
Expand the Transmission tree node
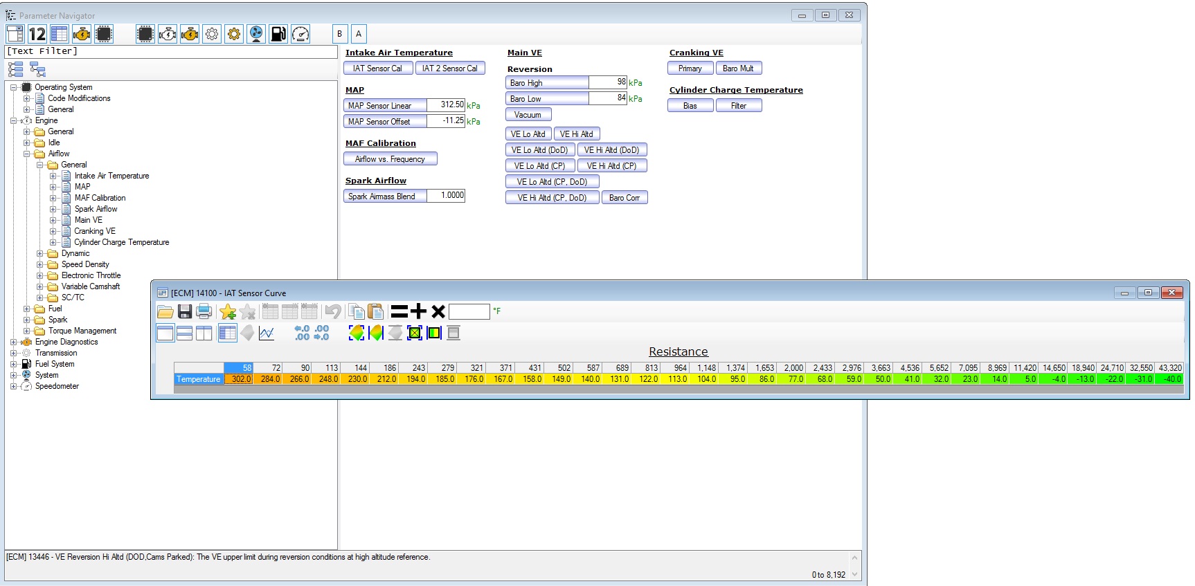pos(14,353)
